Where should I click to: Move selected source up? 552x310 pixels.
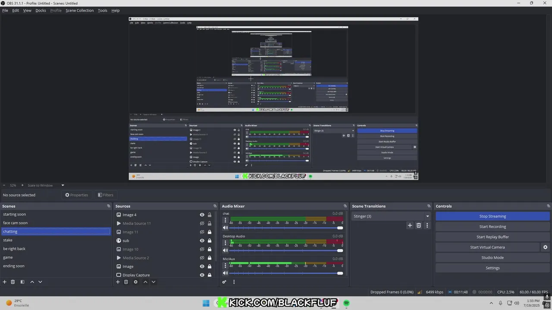click(145, 282)
